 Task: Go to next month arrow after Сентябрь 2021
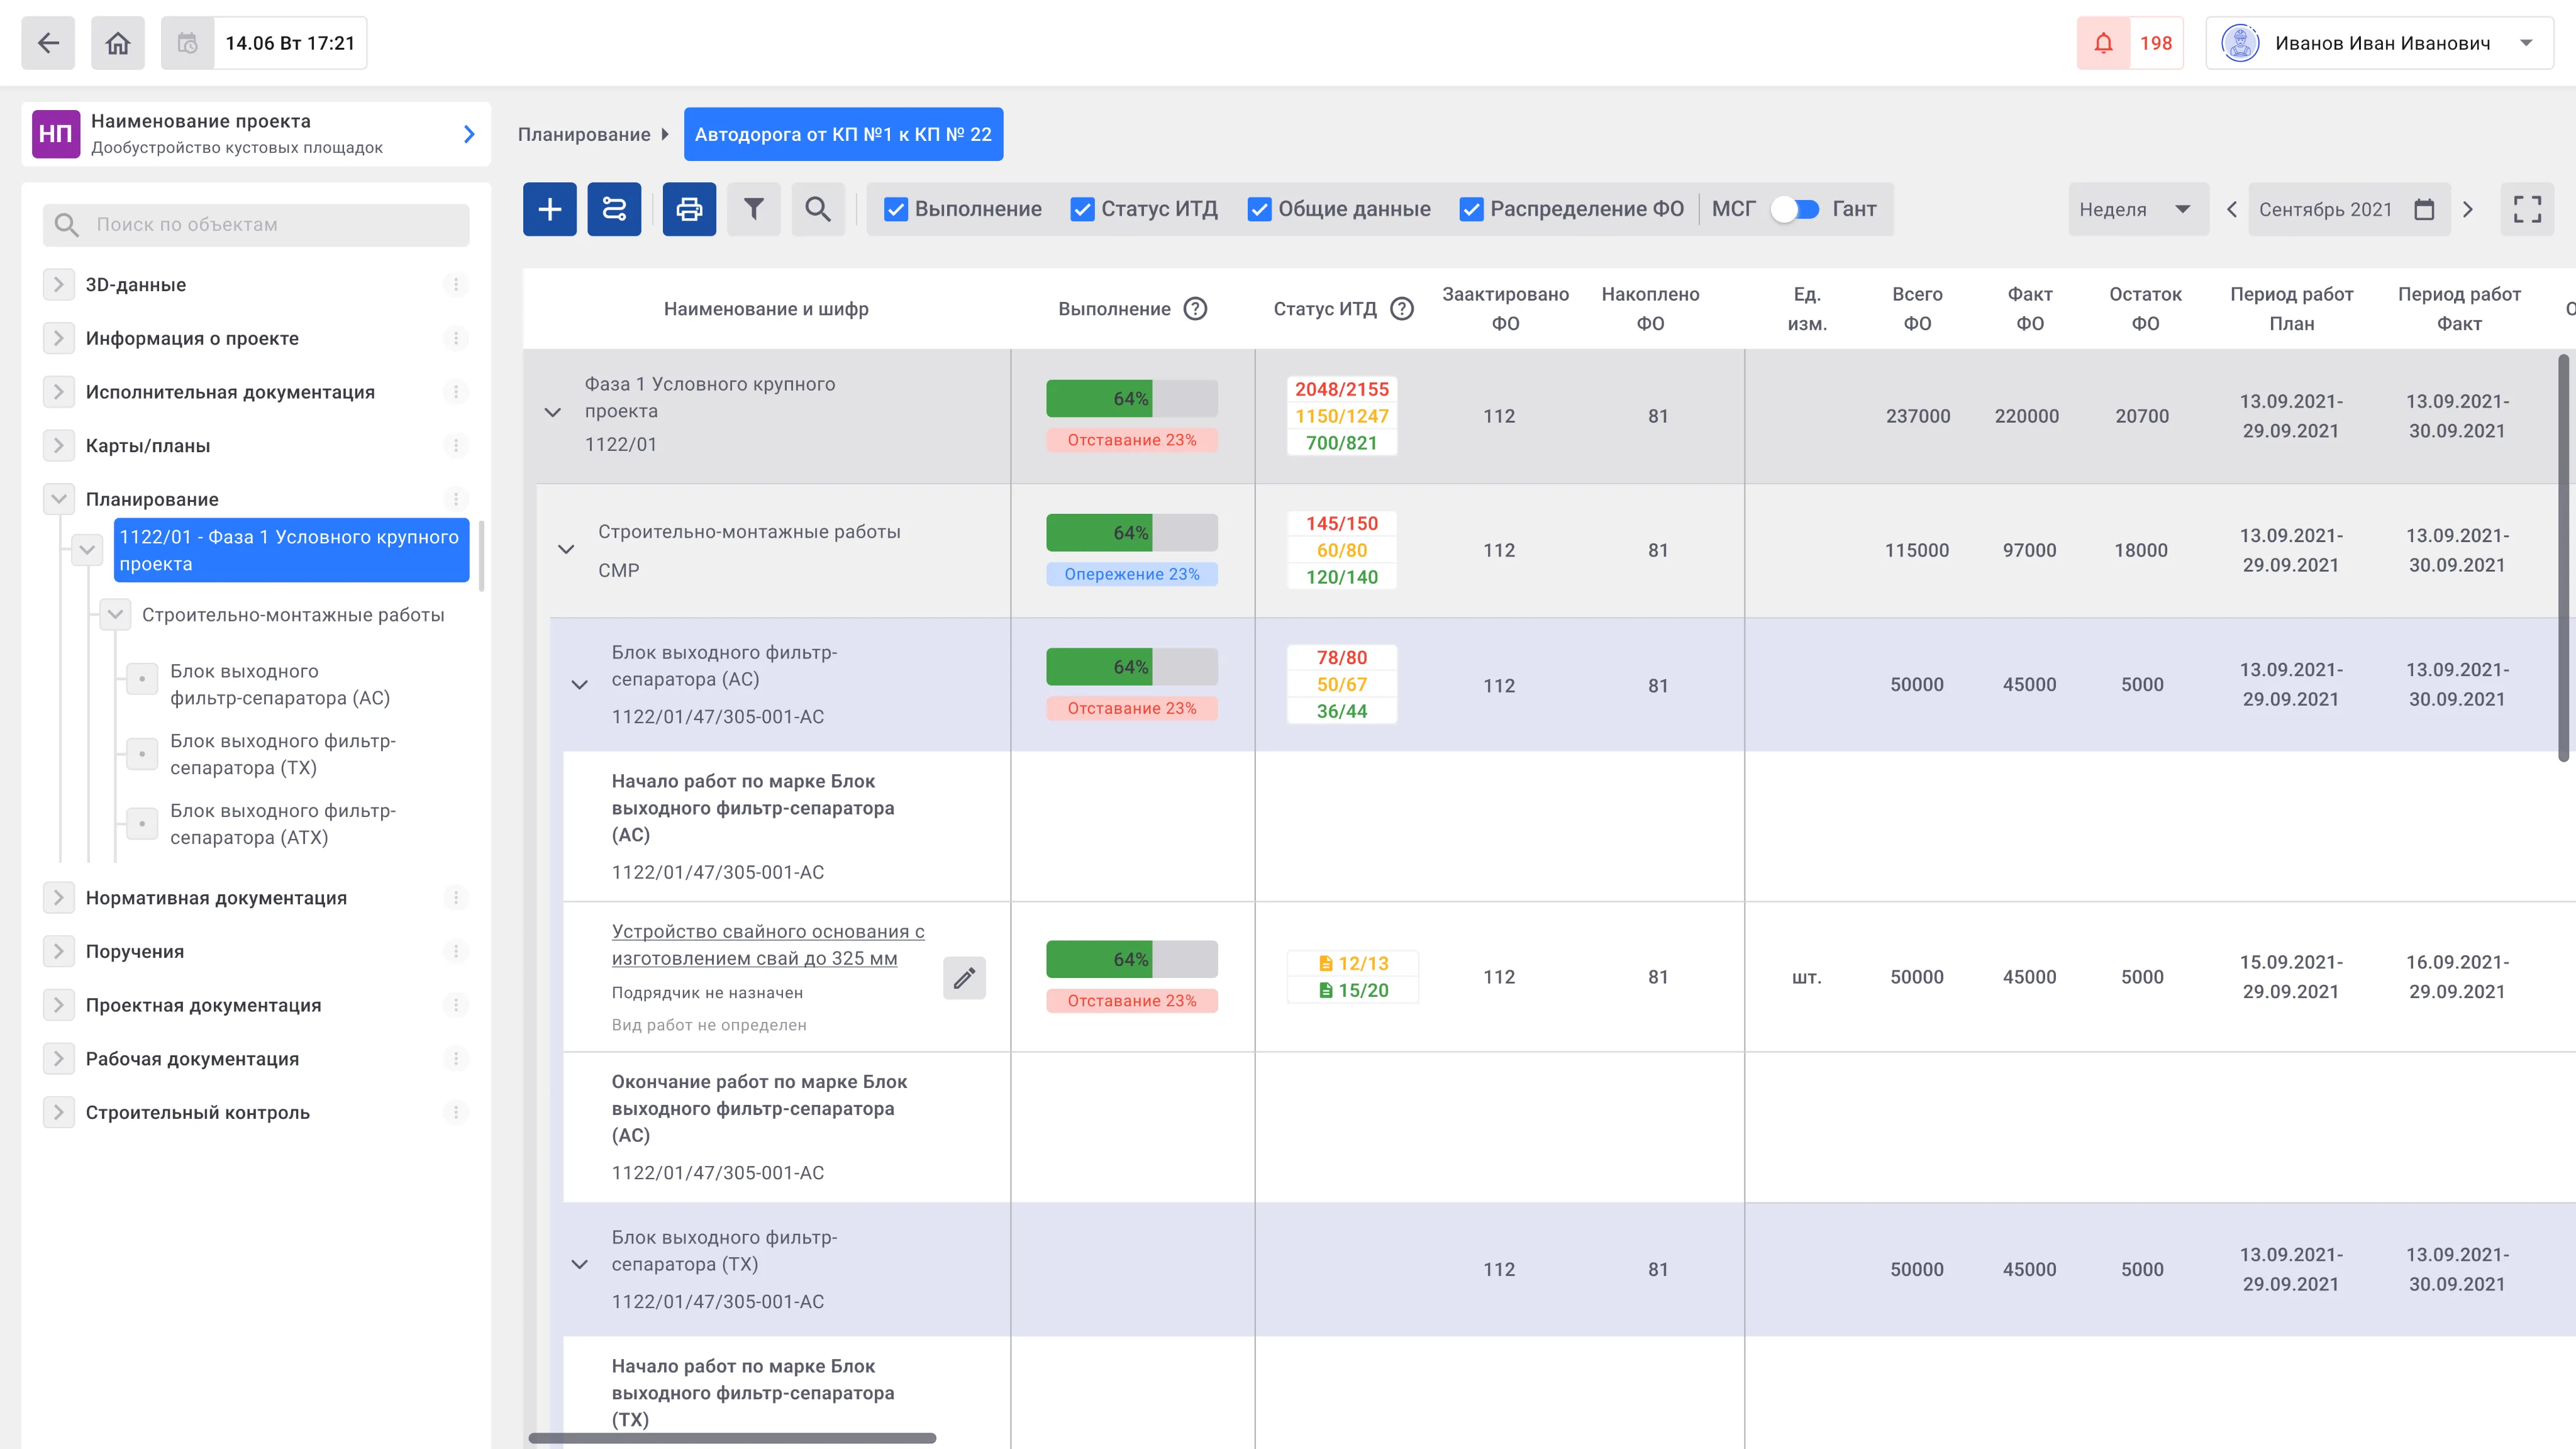click(2468, 209)
